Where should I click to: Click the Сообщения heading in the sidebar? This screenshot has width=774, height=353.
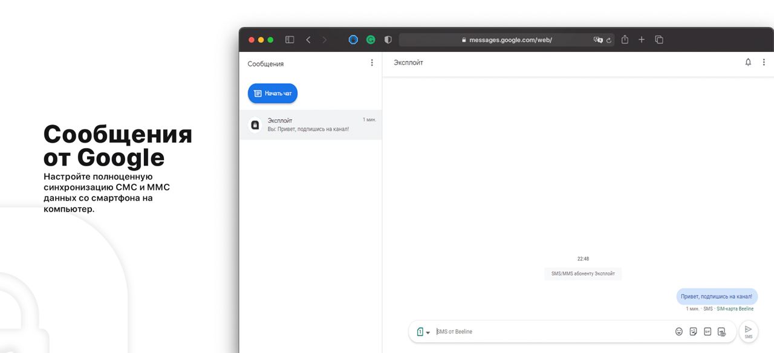point(265,63)
